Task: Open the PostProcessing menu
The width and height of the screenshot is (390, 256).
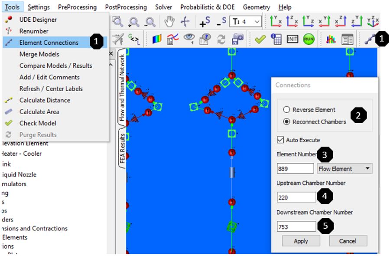Action: tap(126, 7)
